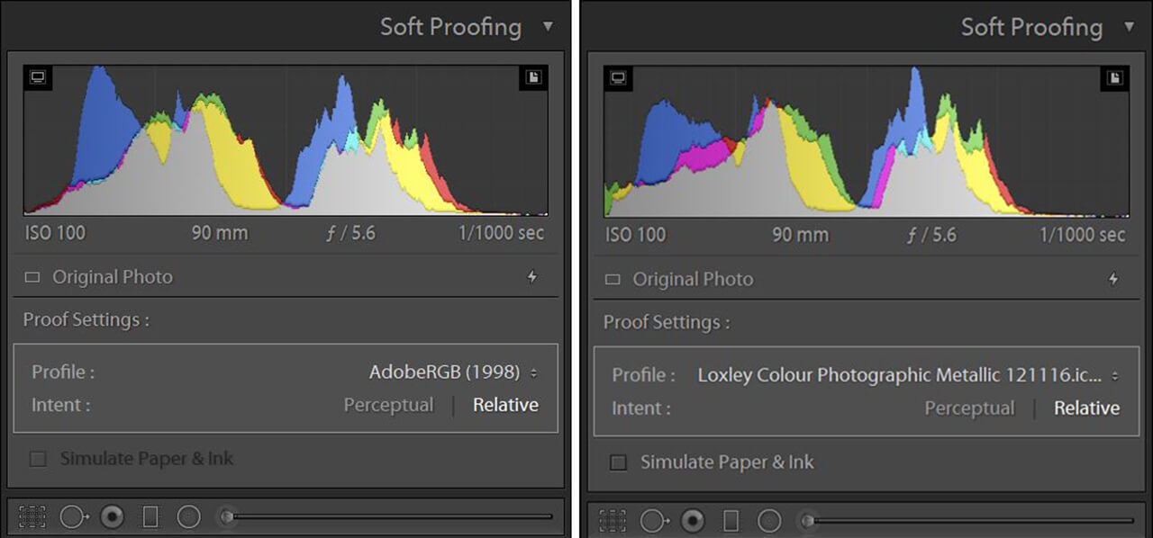Switch rendering intent to Perceptual
This screenshot has height=538, width=1153.
[x=388, y=405]
